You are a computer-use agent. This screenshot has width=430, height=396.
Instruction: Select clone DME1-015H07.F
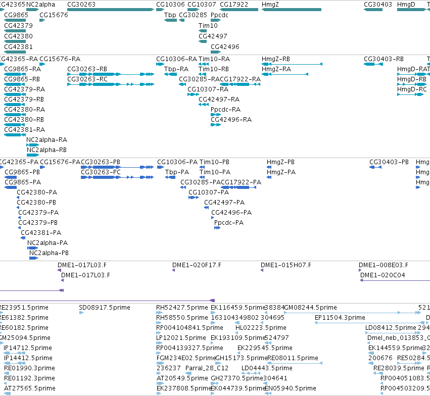click(286, 265)
